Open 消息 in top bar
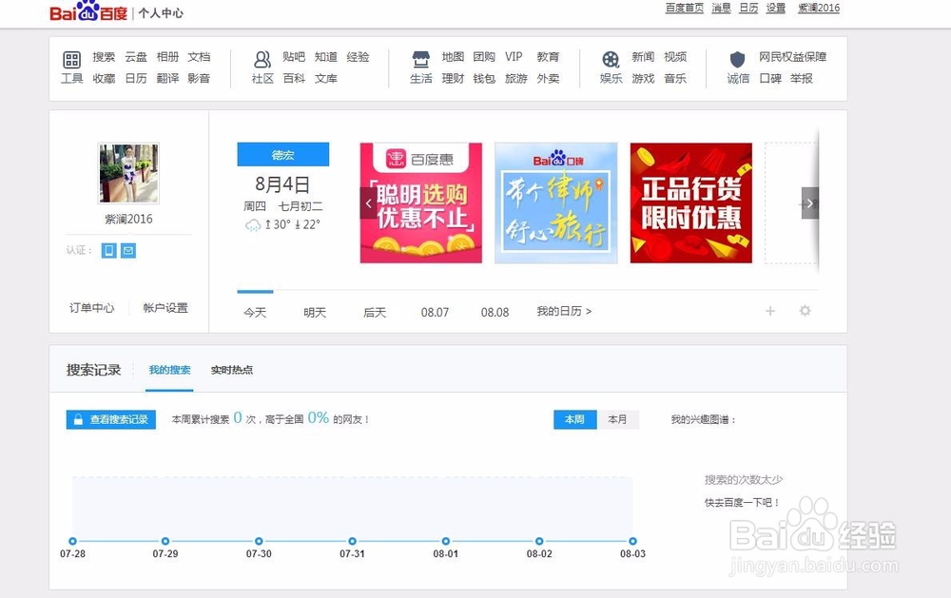Viewport: 951px width, 598px height. [721, 8]
